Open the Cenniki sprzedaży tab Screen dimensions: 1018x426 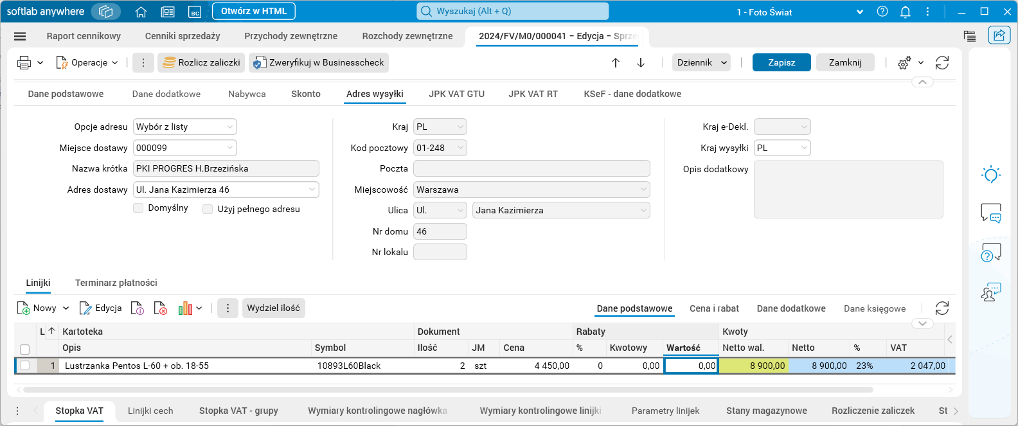click(x=183, y=36)
